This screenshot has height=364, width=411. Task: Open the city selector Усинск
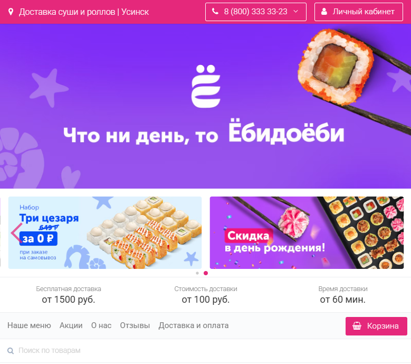tap(135, 12)
